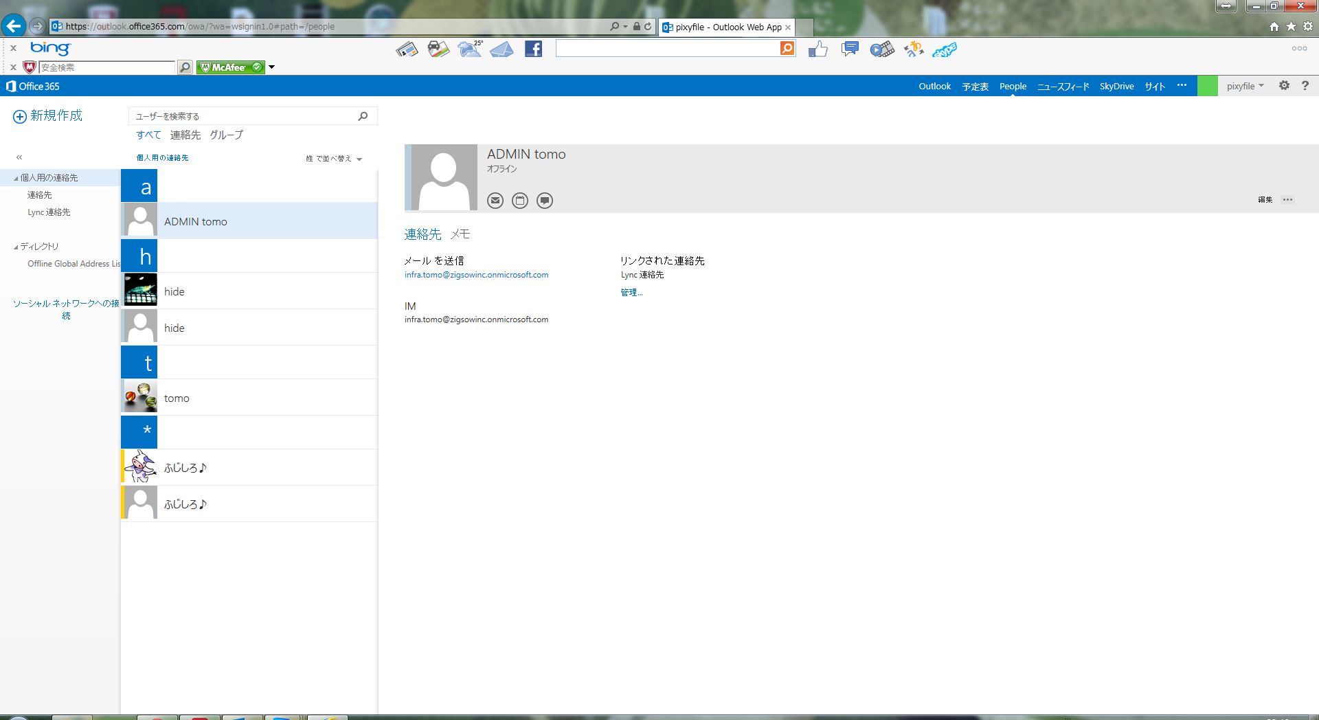The height and width of the screenshot is (720, 1319).
Task: Click the send mail icon under ADMIN tomo
Action: point(495,201)
